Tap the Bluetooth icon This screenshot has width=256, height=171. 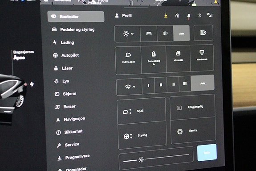199,16
